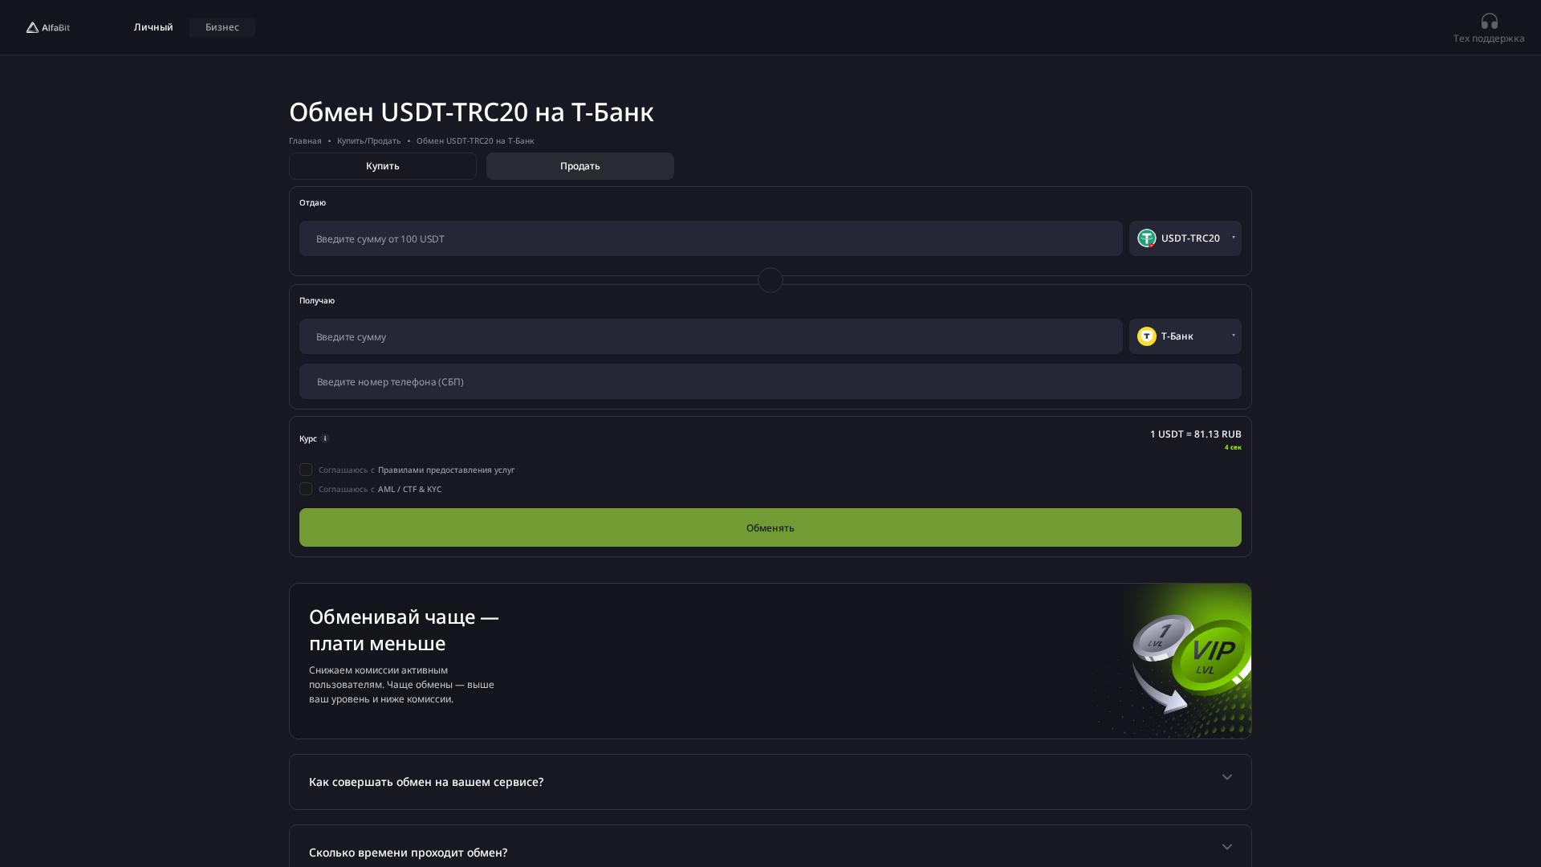Check the Правилами предоставления услуг agreement checkbox
This screenshot has height=867, width=1541.
click(306, 470)
